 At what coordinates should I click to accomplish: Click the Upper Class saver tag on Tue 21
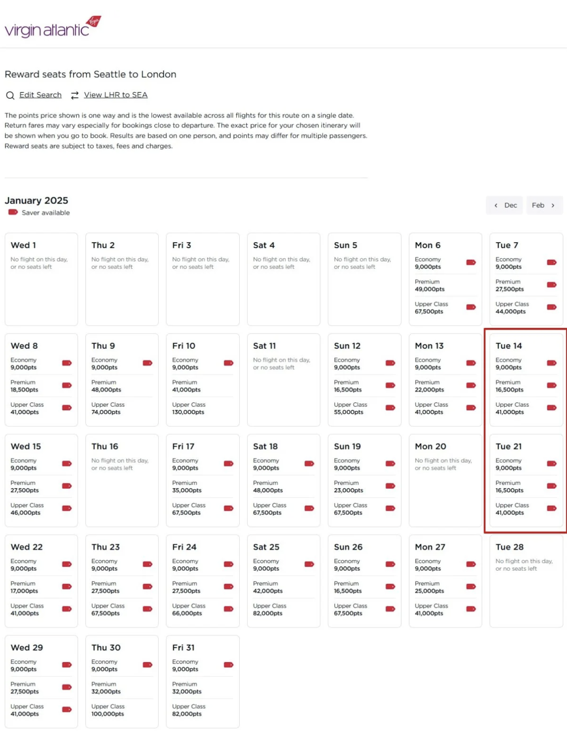(x=552, y=508)
